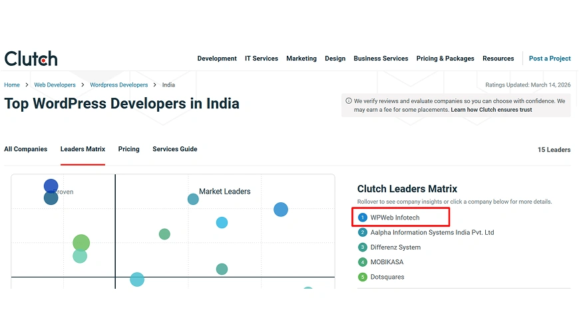This screenshot has width=579, height=336.
Task: Open the Marketing navigation menu
Action: [x=301, y=59]
